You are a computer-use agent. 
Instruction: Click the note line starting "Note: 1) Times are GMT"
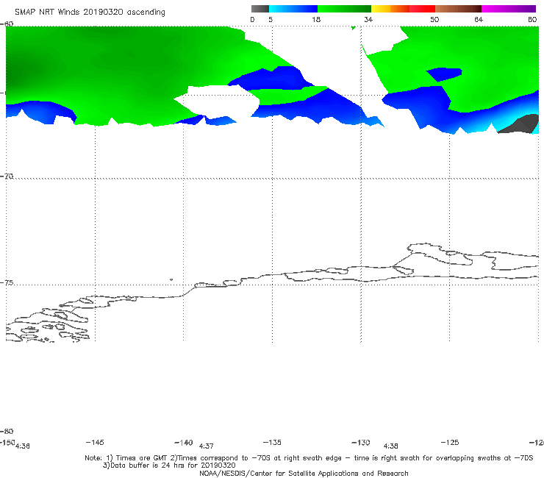[x=309, y=458]
